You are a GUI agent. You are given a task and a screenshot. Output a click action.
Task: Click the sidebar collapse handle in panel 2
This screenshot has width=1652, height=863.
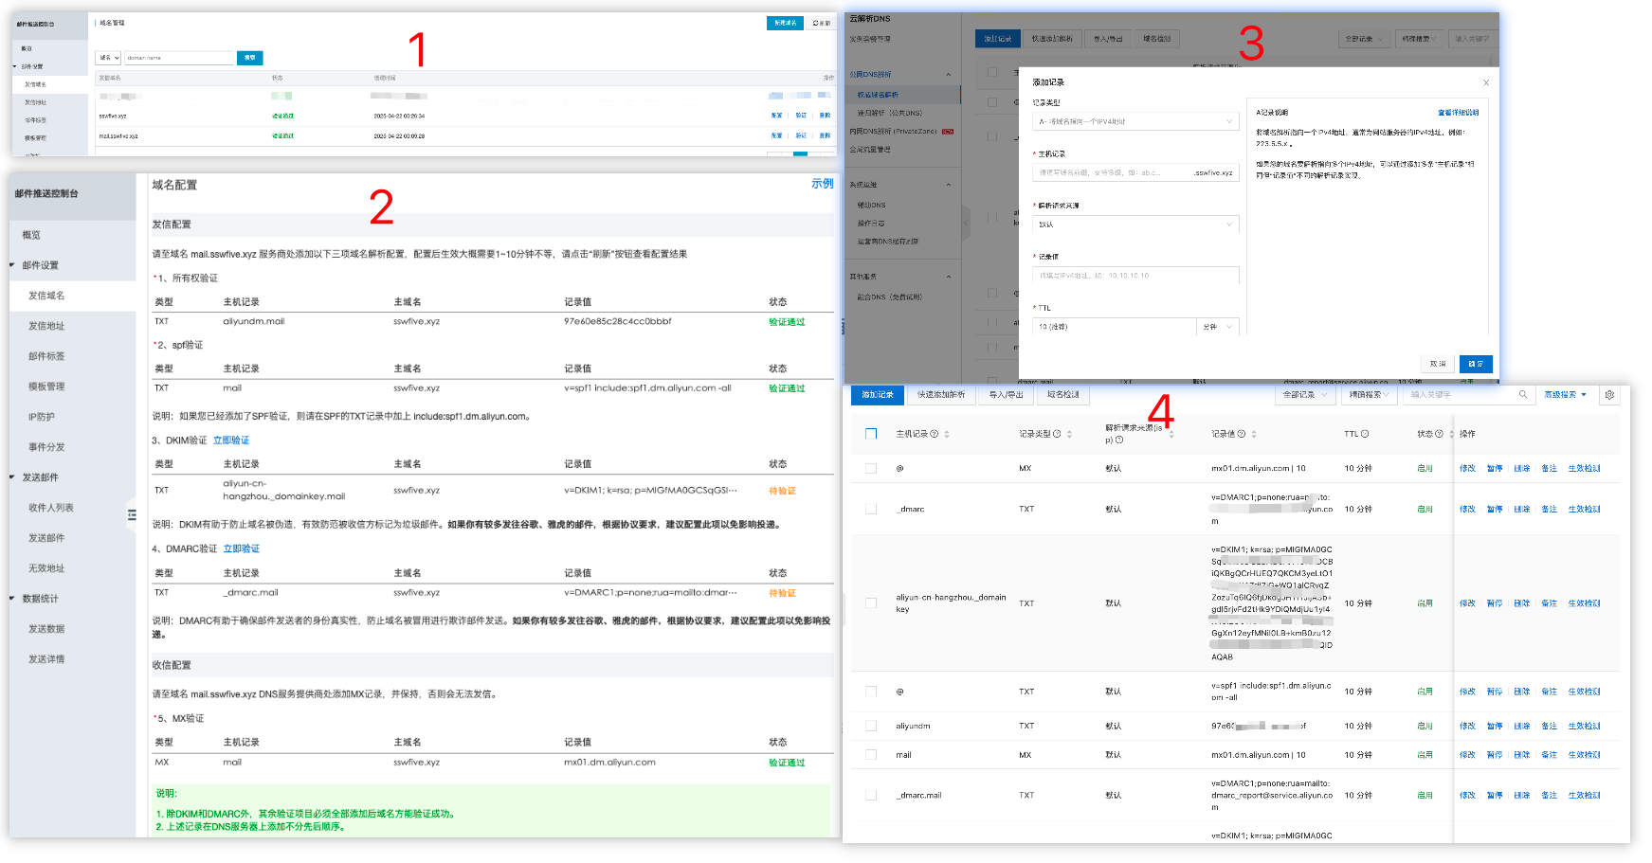(x=132, y=514)
